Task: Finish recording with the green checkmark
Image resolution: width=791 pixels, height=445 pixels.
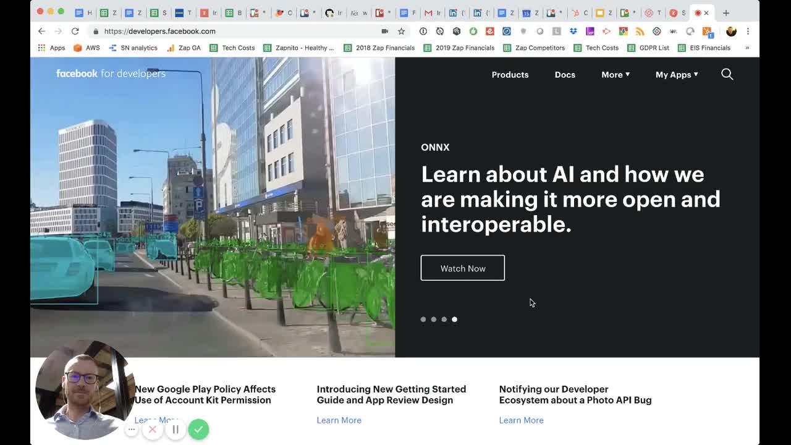Action: pyautogui.click(x=198, y=429)
